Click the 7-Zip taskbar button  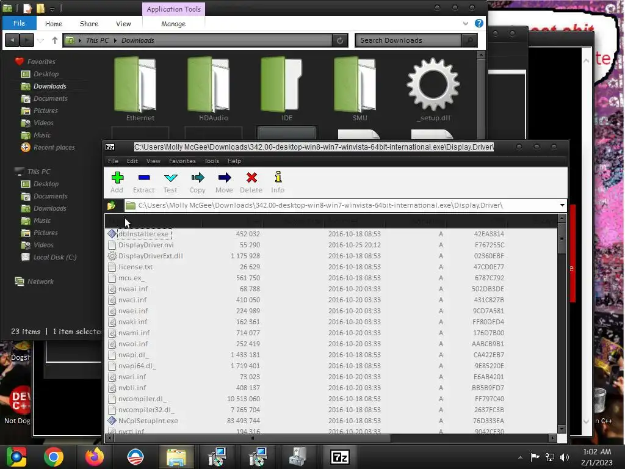(339, 457)
